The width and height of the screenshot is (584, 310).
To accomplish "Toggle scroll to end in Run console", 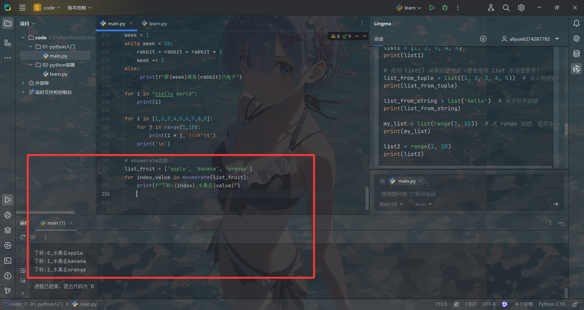I will click(23, 281).
